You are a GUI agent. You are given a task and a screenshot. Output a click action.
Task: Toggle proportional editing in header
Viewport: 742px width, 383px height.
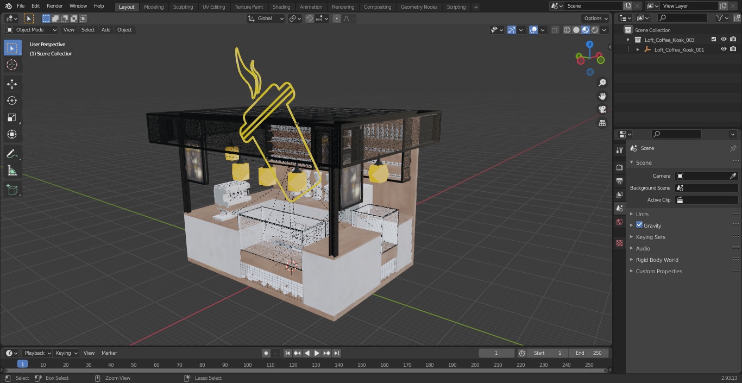tap(337, 18)
